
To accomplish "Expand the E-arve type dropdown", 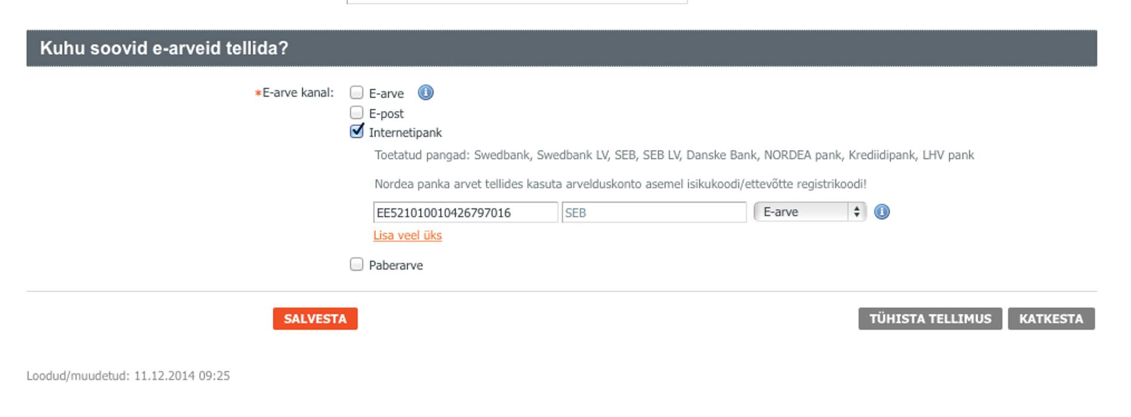I will pyautogui.click(x=809, y=212).
